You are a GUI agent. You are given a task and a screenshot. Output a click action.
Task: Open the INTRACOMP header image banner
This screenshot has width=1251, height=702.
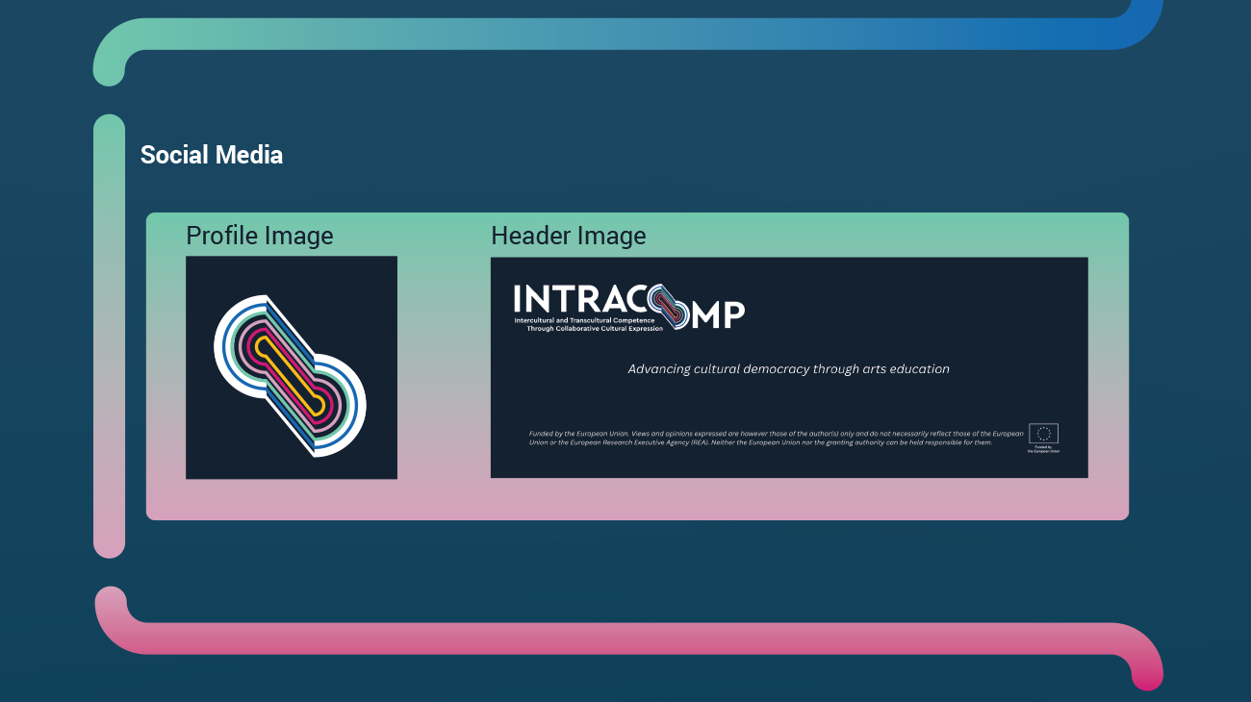pyautogui.click(x=789, y=367)
